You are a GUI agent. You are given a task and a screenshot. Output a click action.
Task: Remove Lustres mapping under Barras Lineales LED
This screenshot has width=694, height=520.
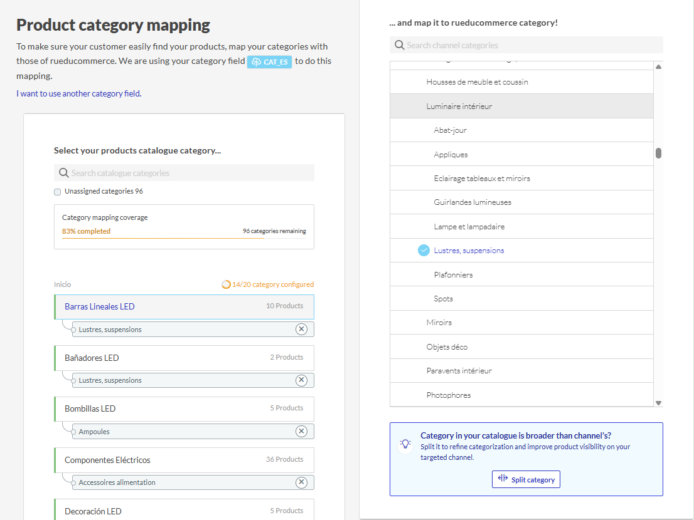click(301, 330)
